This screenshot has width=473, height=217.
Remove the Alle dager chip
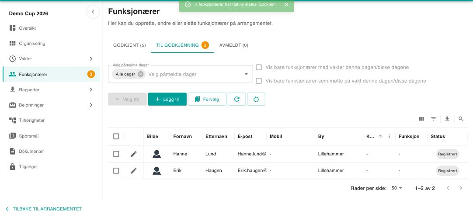tap(141, 74)
